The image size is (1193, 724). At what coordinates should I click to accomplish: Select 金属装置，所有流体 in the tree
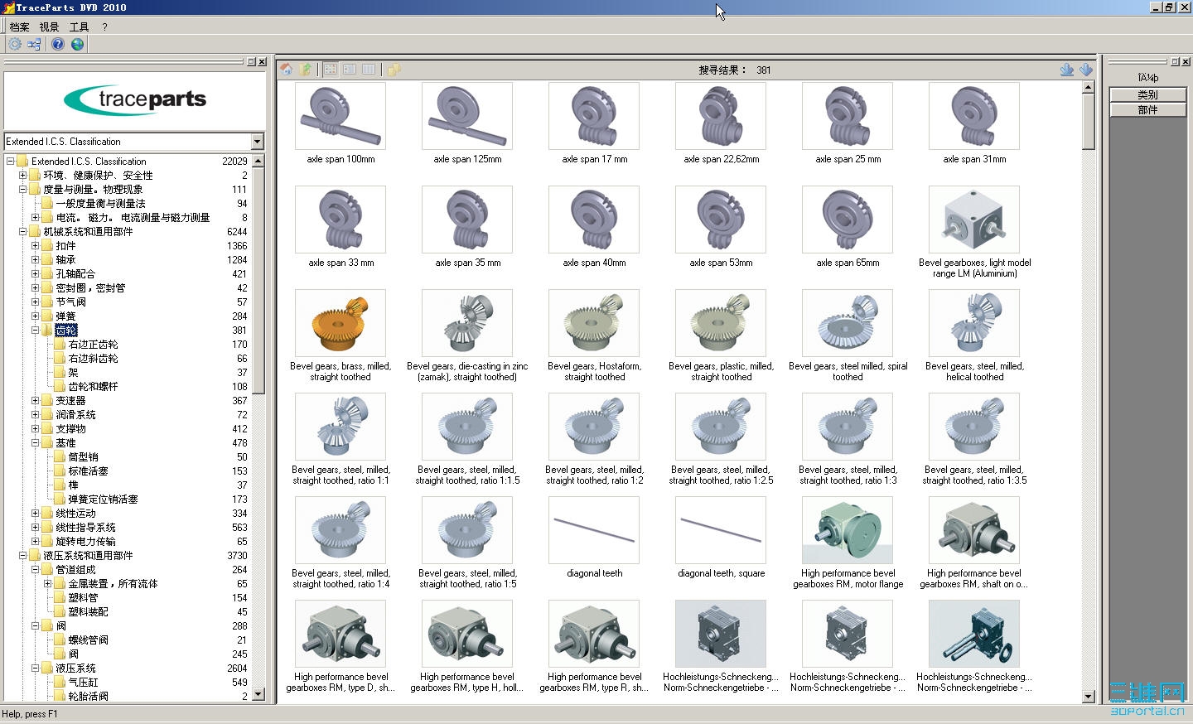[x=113, y=584]
